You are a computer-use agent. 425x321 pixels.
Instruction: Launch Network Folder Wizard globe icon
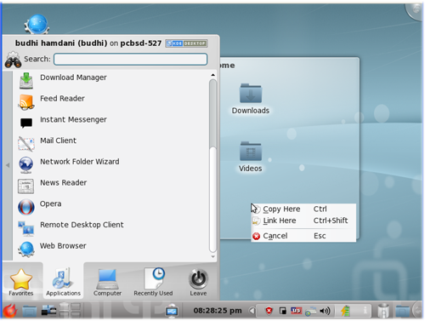pyautogui.click(x=26, y=164)
